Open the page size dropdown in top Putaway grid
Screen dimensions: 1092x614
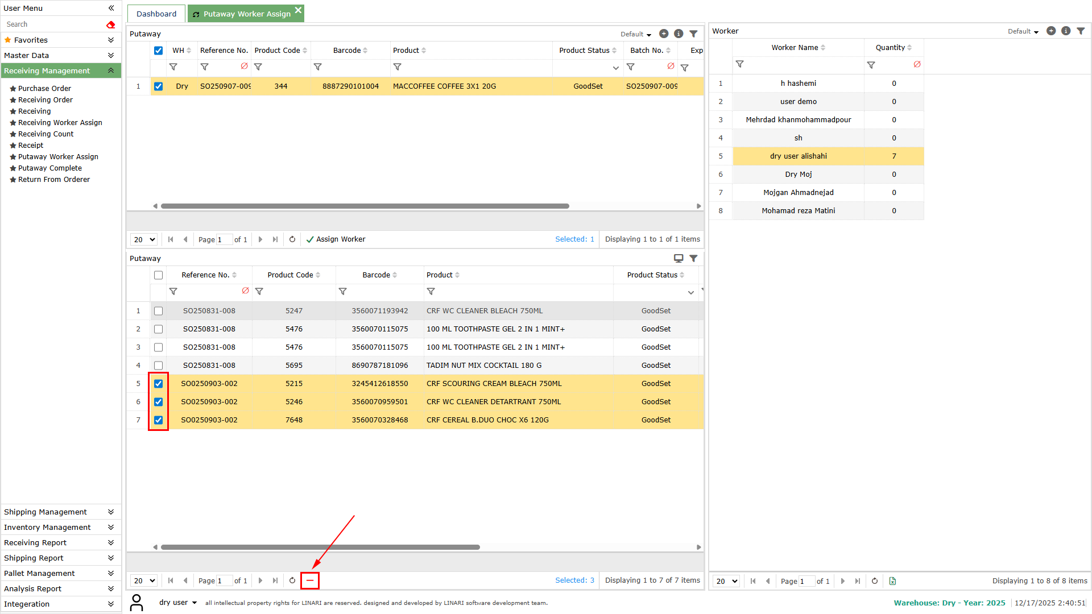tap(144, 239)
